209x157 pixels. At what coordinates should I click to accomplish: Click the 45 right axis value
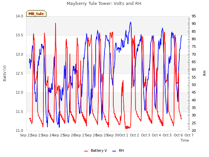(194, 93)
